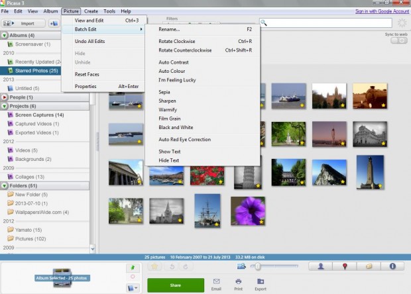The width and height of the screenshot is (411, 294).
Task: Click the star button in photo tray
Action: (154, 266)
